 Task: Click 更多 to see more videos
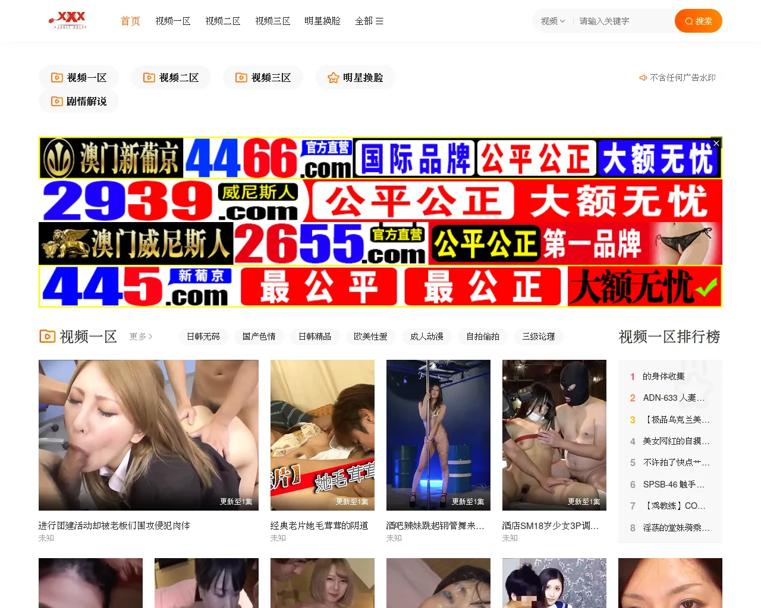coord(141,337)
